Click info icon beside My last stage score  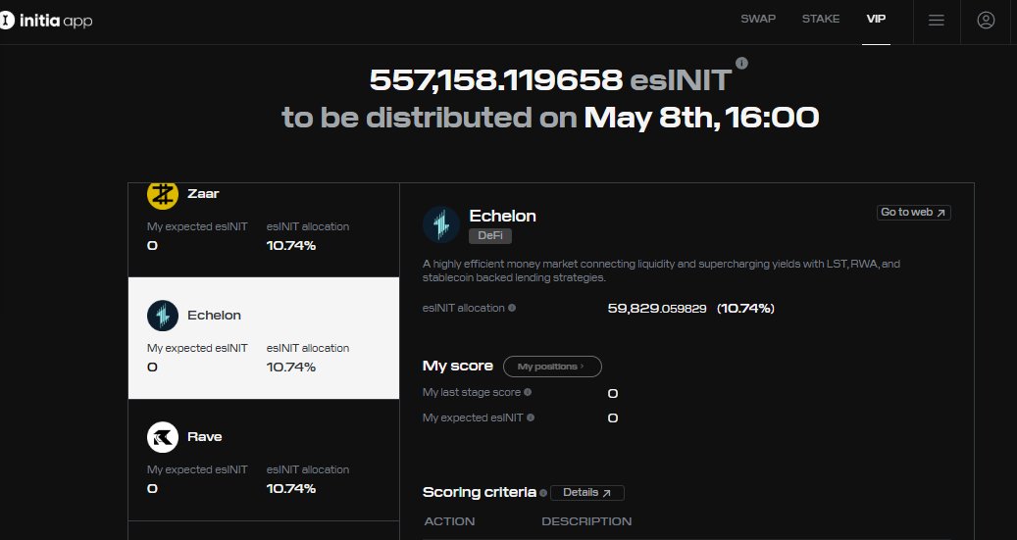528,392
